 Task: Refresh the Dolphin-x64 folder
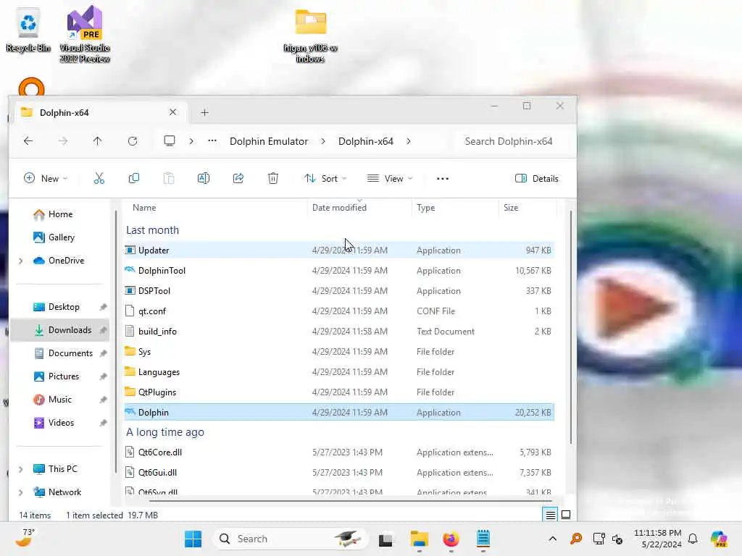(x=133, y=141)
